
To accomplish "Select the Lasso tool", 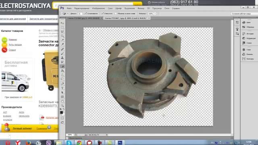I will pyautogui.click(x=62, y=31).
